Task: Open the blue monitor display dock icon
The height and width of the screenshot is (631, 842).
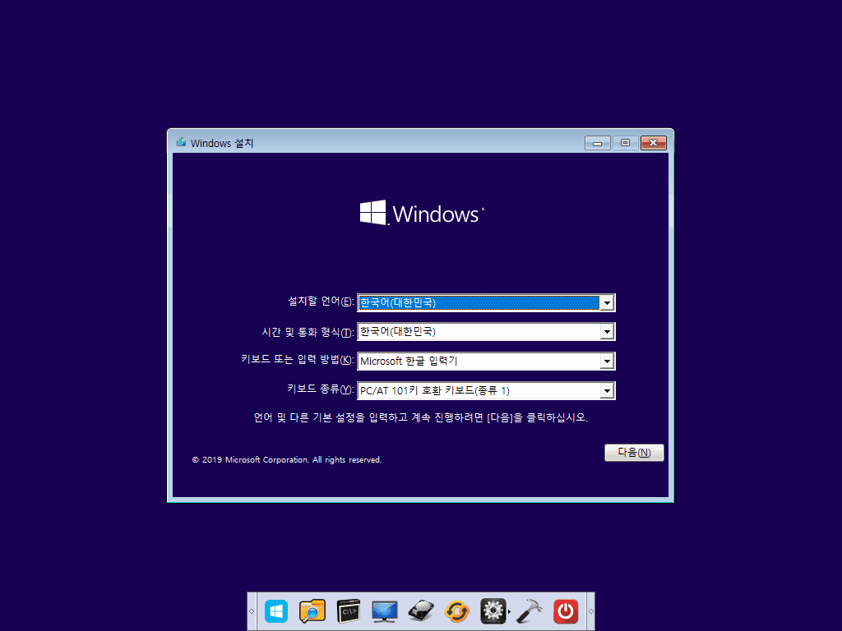Action: [385, 611]
